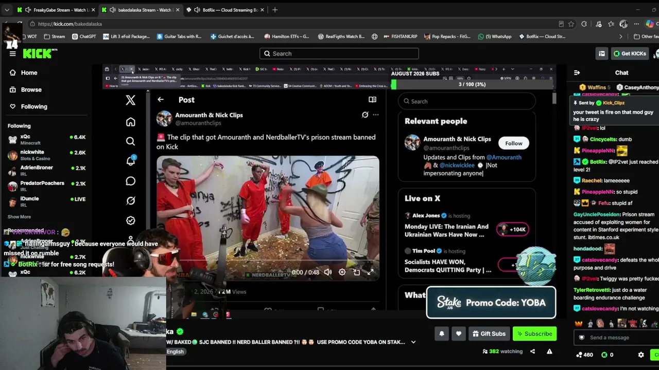The height and width of the screenshot is (370, 659).
Task: Toggle the notification bell for the channel
Action: (442, 334)
